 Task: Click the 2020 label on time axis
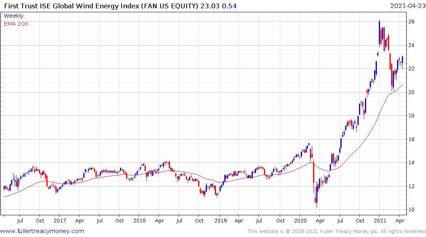point(300,221)
